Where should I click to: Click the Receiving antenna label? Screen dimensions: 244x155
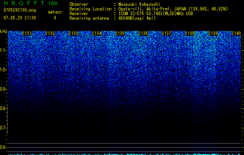(89, 18)
